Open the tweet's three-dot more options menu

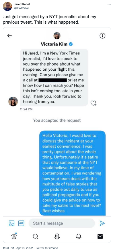(x=109, y=4)
